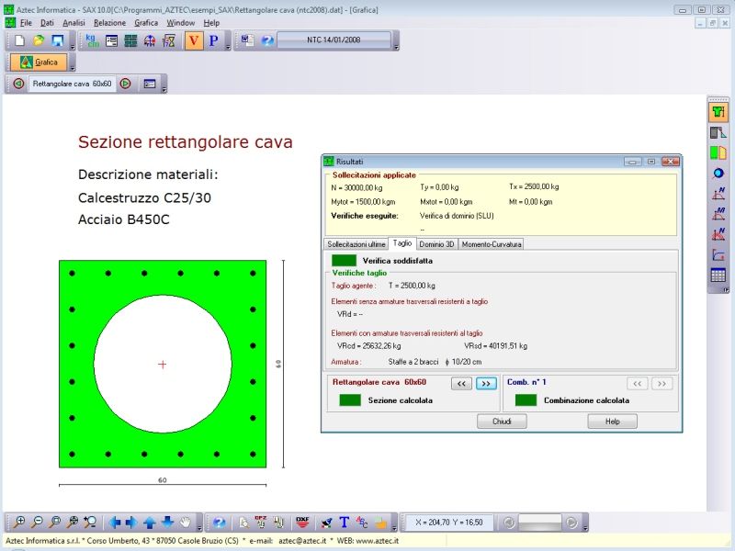Click the Rettangolare cava 60x60 section name field
Screen dimensions: 735x551
[73, 84]
